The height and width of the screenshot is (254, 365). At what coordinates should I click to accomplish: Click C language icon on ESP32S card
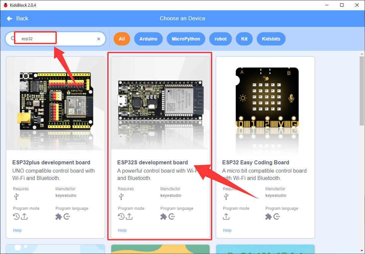click(172, 216)
